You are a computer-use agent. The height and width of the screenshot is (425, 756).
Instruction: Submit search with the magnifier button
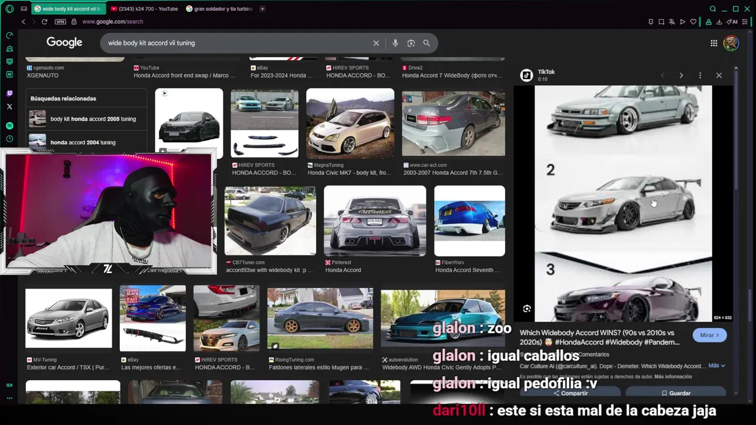pyautogui.click(x=426, y=43)
